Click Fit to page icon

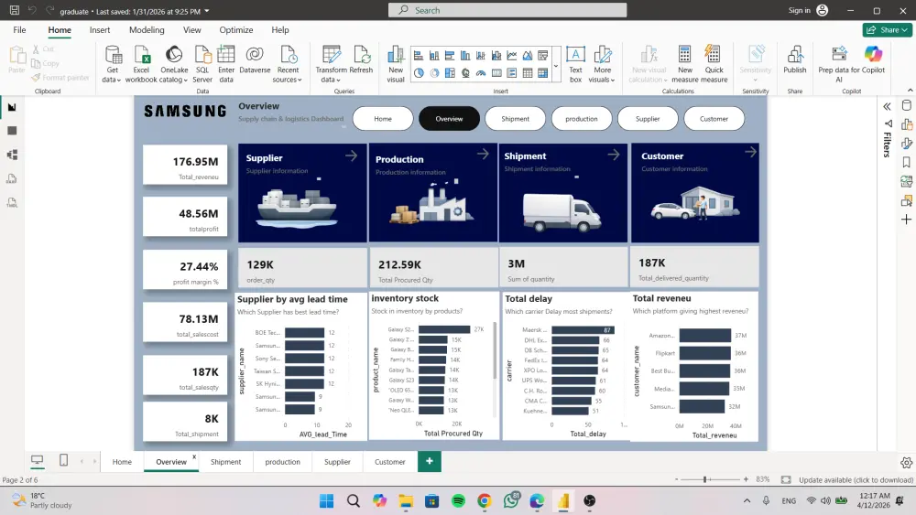tap(786, 479)
